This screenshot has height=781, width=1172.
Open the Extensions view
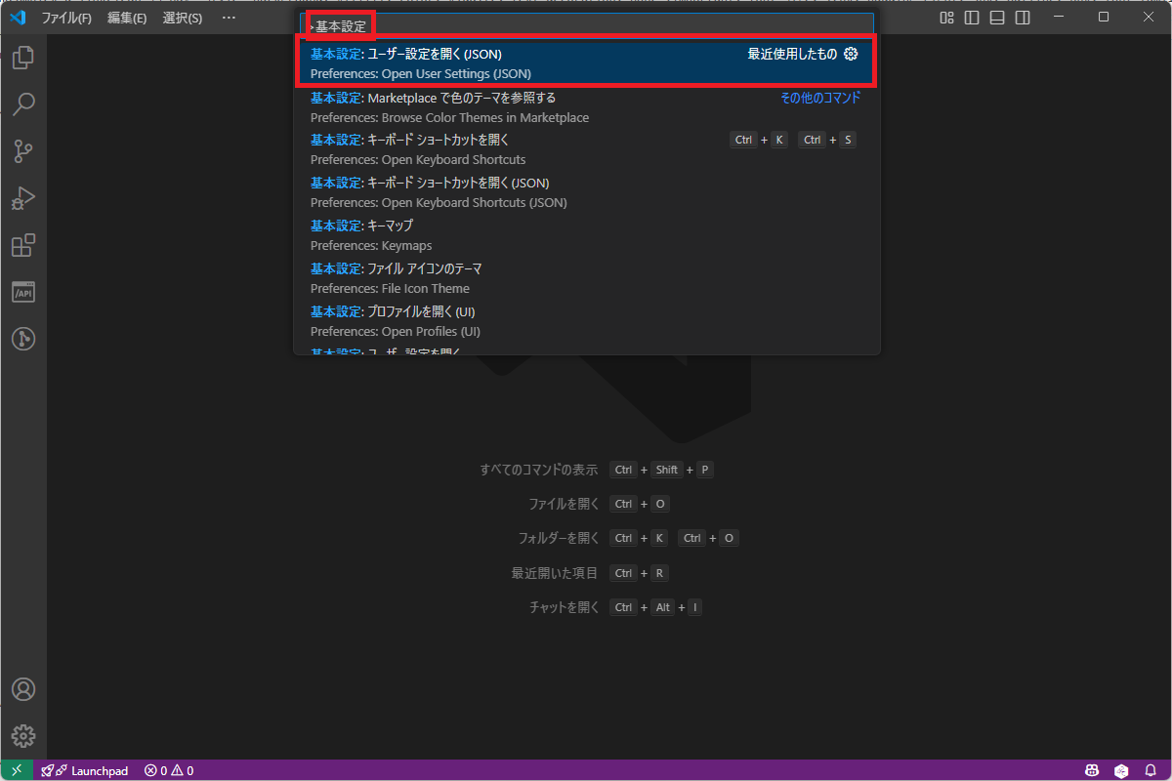click(x=22, y=245)
